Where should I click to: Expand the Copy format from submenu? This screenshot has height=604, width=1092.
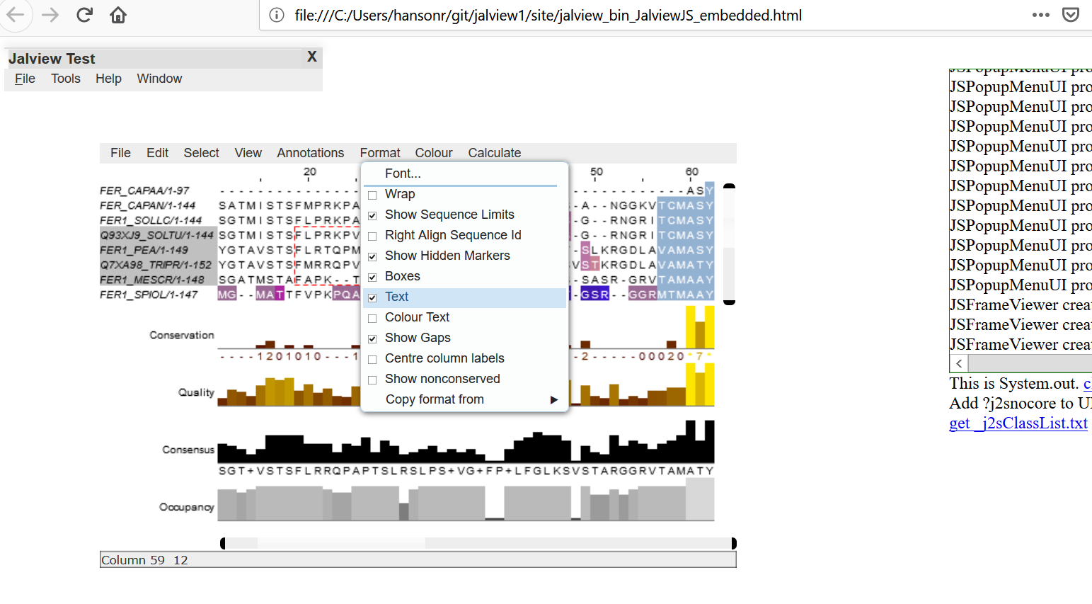[465, 399]
